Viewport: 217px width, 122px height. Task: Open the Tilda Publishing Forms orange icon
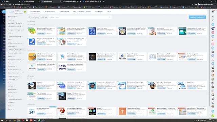pyautogui.click(x=122, y=111)
